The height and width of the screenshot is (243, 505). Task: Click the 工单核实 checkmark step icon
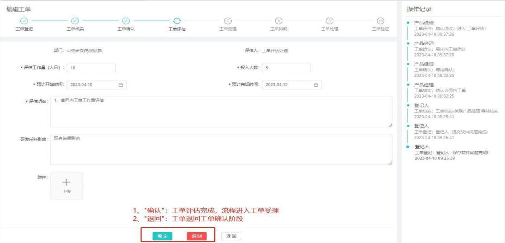point(75,21)
